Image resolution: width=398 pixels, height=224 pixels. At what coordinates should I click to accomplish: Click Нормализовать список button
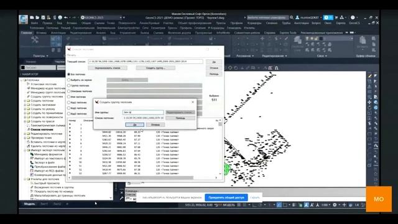click(x=108, y=68)
